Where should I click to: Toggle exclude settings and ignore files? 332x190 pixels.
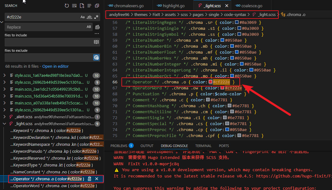click(96, 57)
